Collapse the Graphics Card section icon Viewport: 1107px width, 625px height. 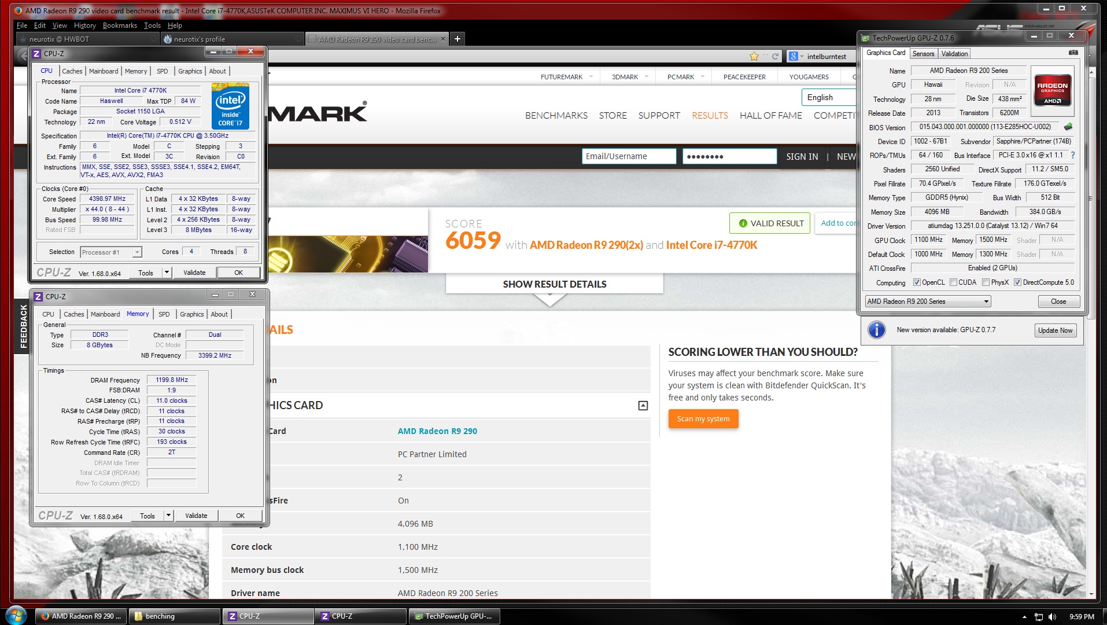point(643,405)
